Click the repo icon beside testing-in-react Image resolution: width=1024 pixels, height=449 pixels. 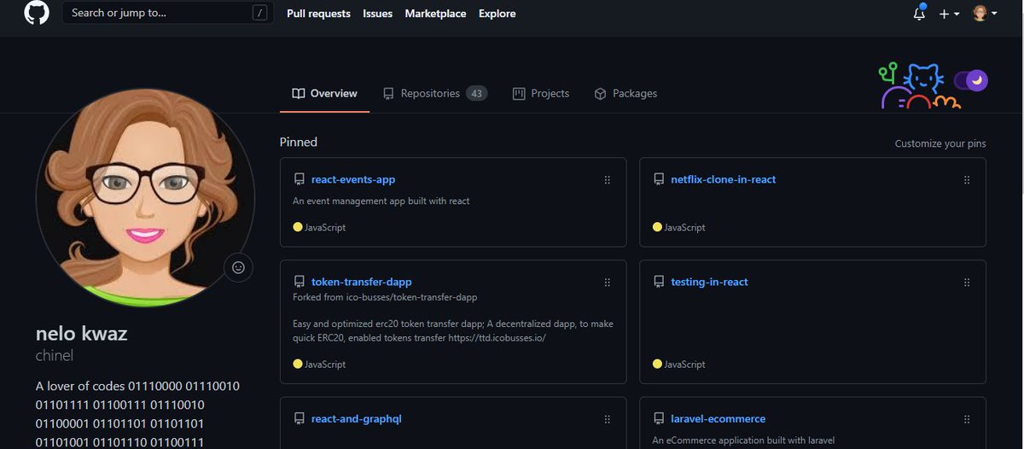tap(659, 282)
